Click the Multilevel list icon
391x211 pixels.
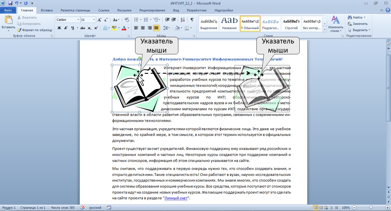(x=156, y=20)
